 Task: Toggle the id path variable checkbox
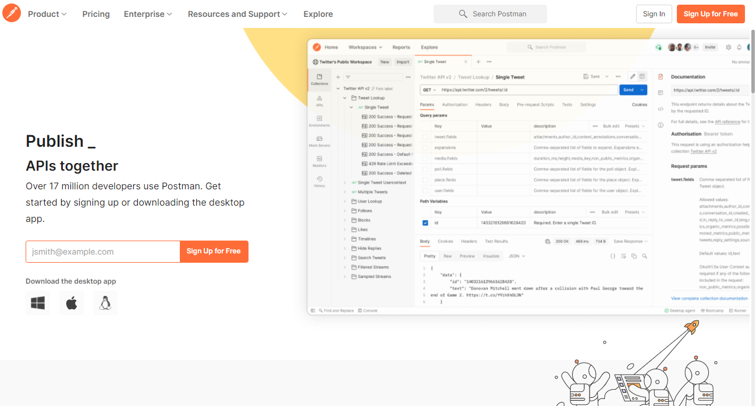425,223
